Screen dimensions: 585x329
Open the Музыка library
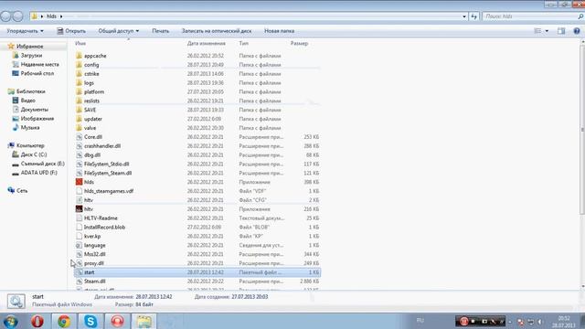click(x=30, y=128)
